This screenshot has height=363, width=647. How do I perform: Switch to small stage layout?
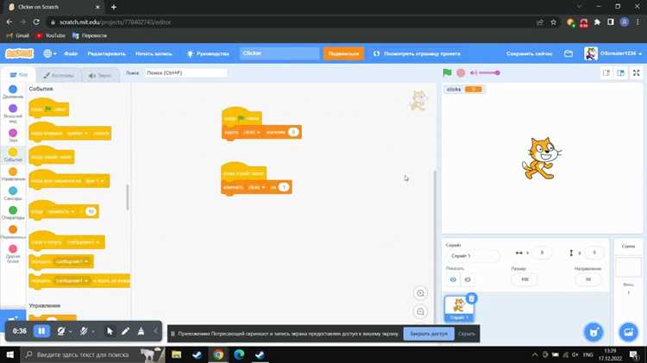(x=606, y=72)
